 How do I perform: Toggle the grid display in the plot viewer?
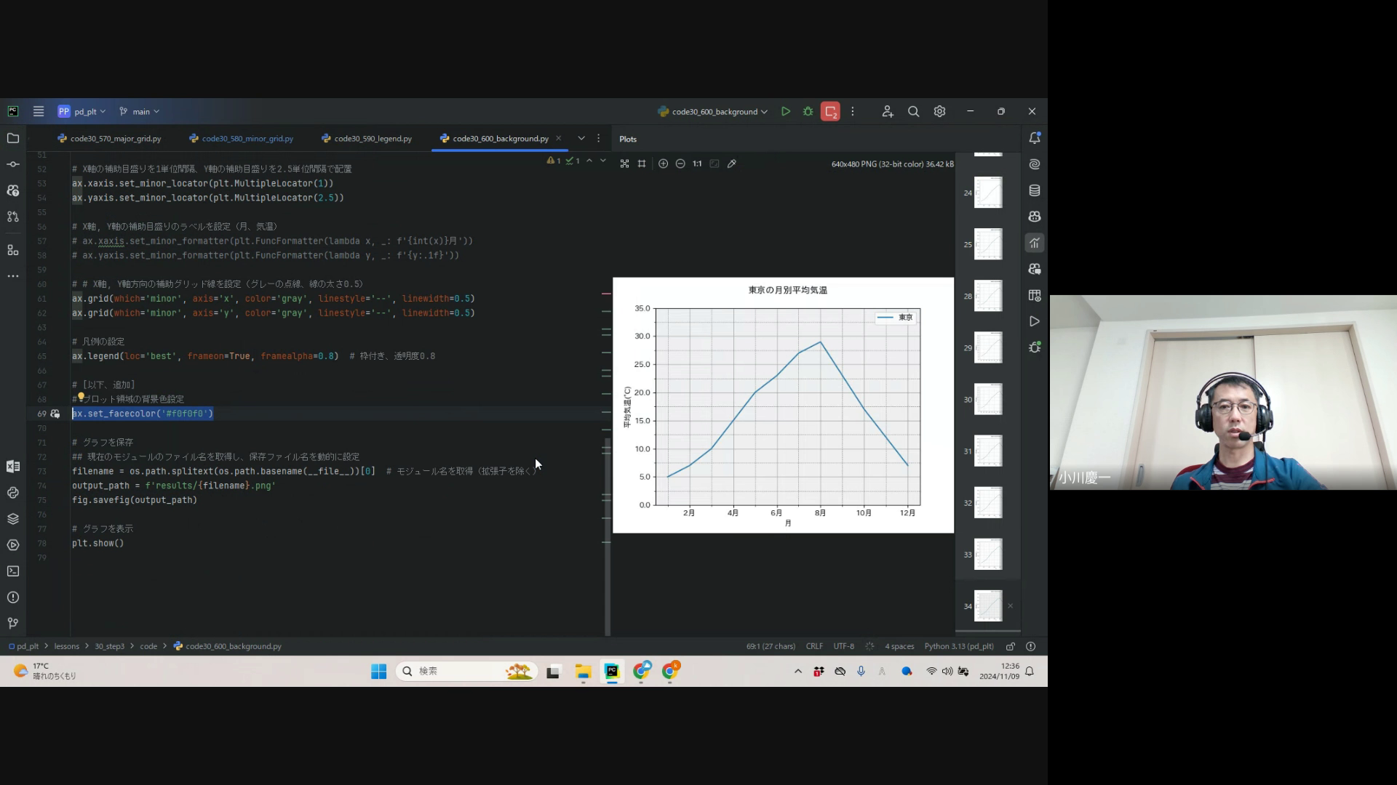pos(642,164)
